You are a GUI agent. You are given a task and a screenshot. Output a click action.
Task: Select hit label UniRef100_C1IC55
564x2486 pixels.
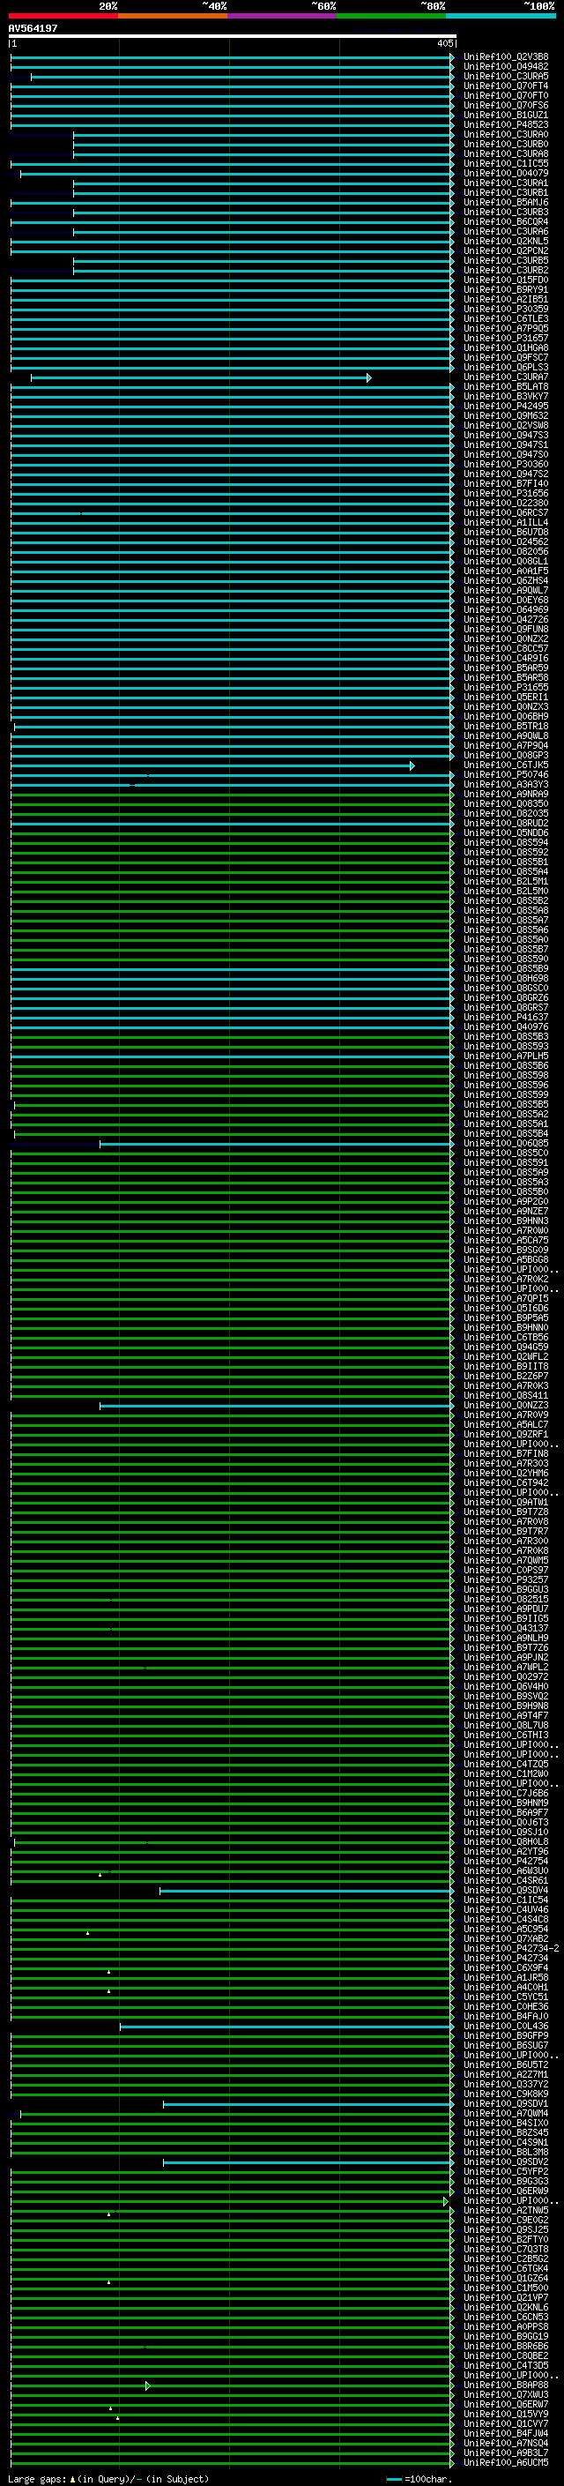click(506, 164)
